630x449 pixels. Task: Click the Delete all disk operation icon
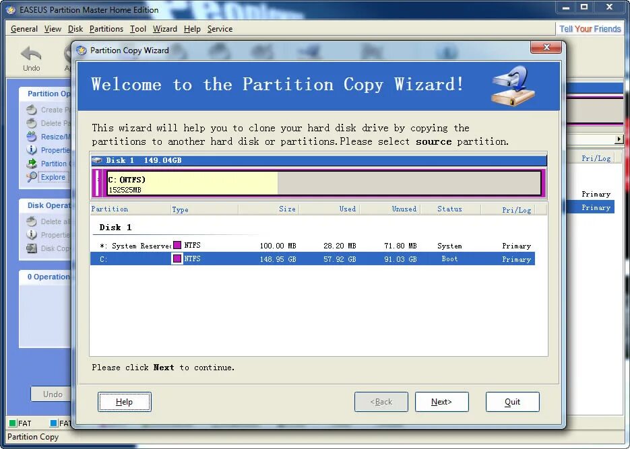coord(32,221)
